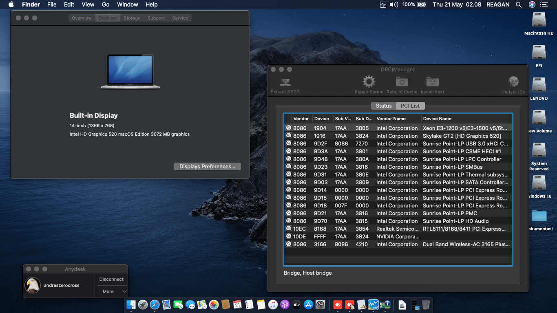Open Safari from the Dock
Screen dimensions: 557x313
pyautogui.click(x=155, y=304)
